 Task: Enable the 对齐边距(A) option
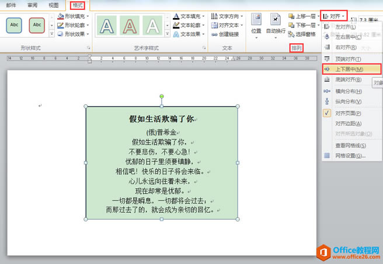click(x=351, y=124)
